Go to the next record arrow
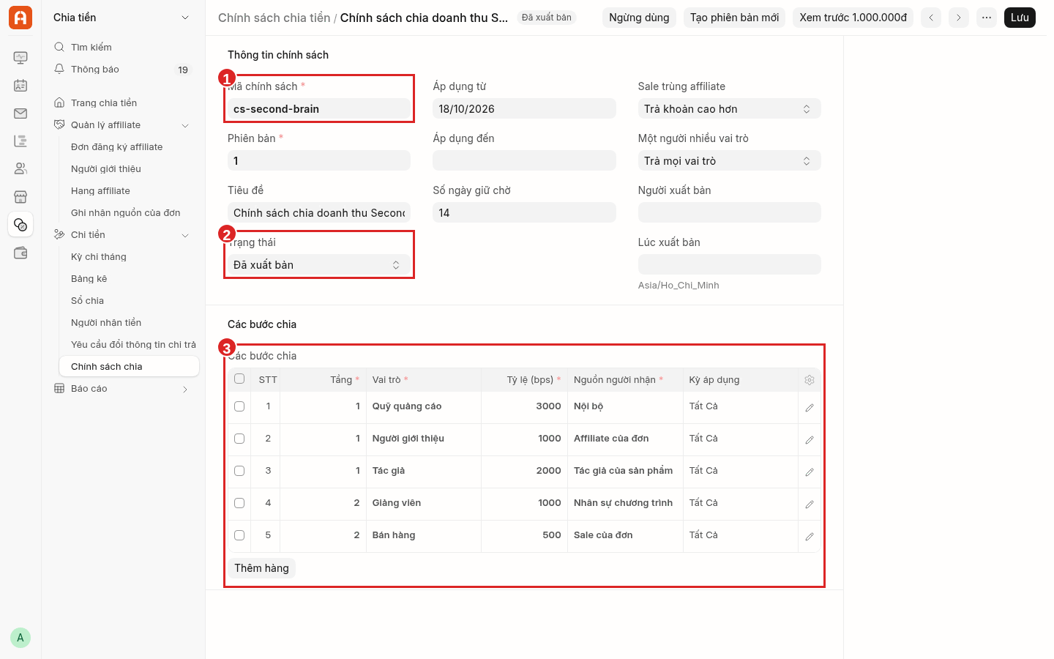This screenshot has width=1054, height=659. pos(959,18)
